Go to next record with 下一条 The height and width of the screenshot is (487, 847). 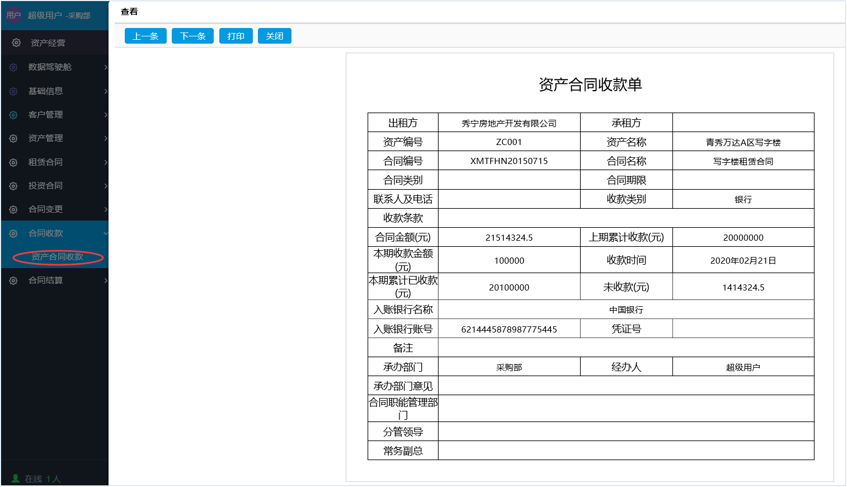tap(192, 36)
